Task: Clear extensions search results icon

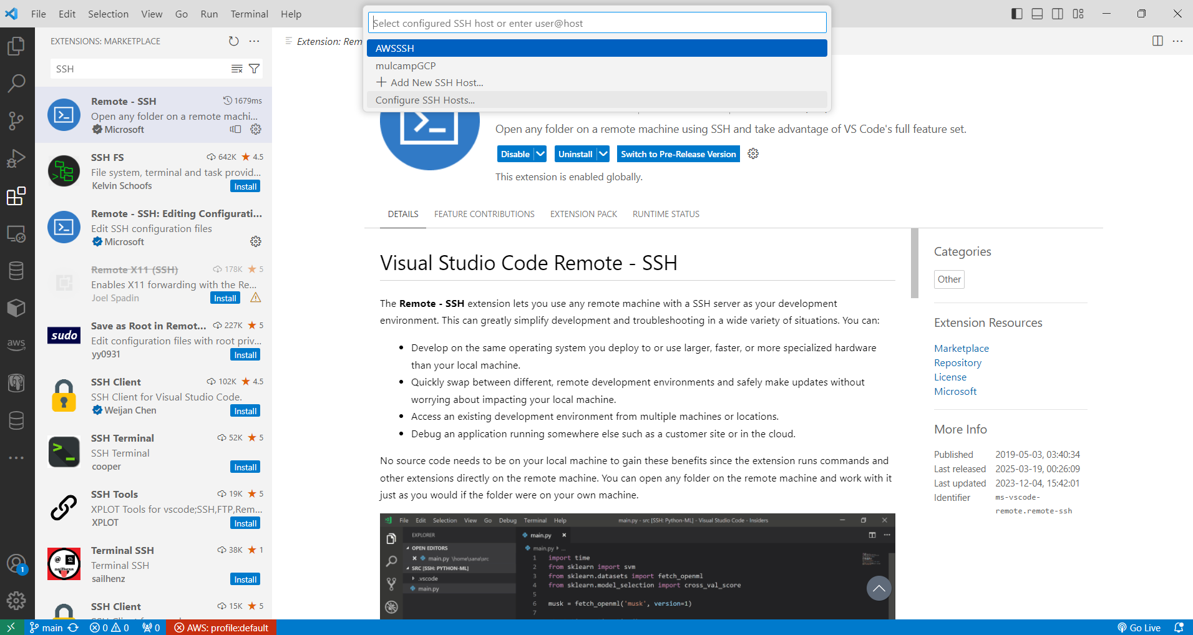Action: [237, 69]
